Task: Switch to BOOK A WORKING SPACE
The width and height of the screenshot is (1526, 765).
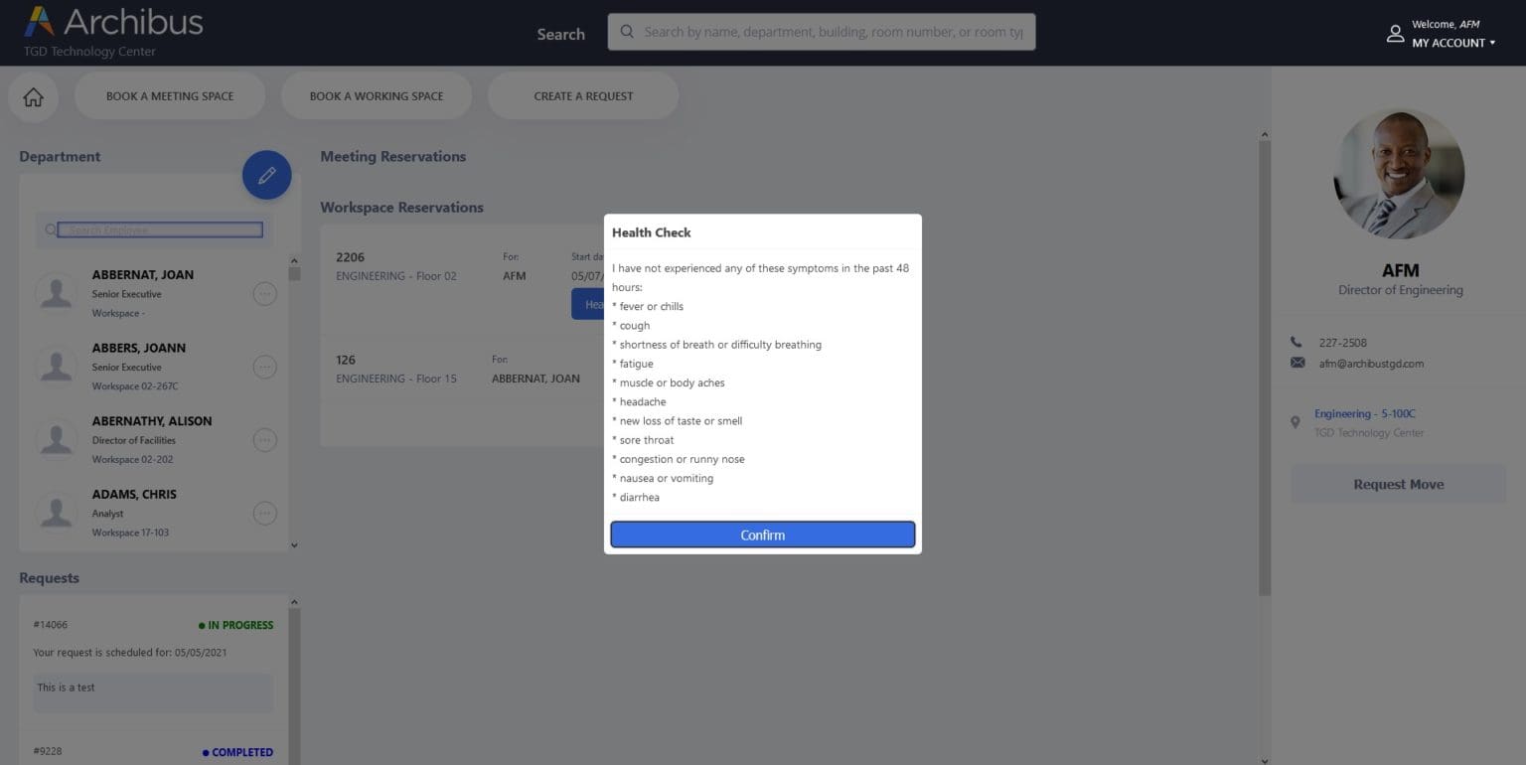Action: (x=377, y=95)
